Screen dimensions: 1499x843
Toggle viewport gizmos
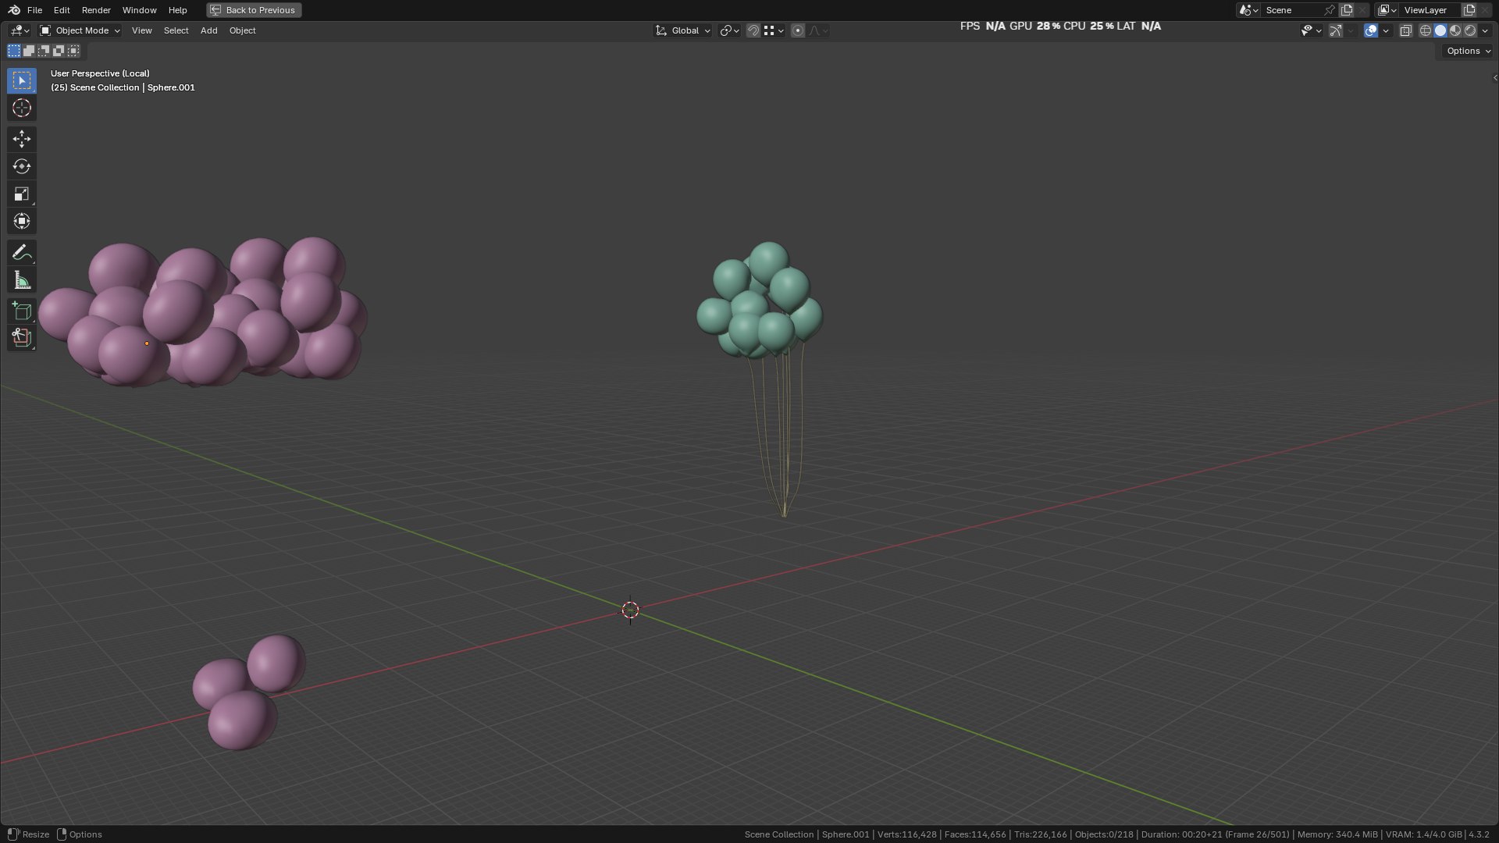point(1336,30)
